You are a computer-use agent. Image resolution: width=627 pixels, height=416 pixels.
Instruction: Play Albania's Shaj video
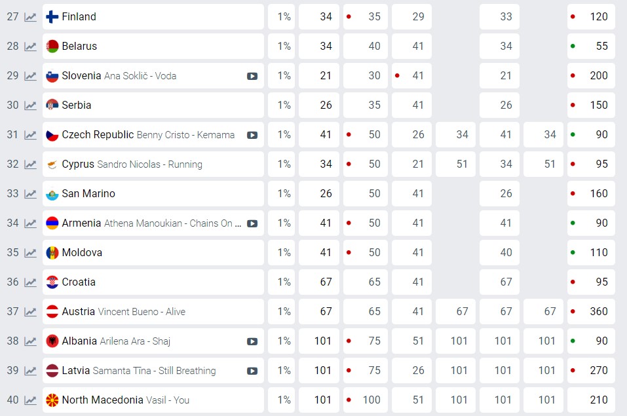(x=252, y=341)
